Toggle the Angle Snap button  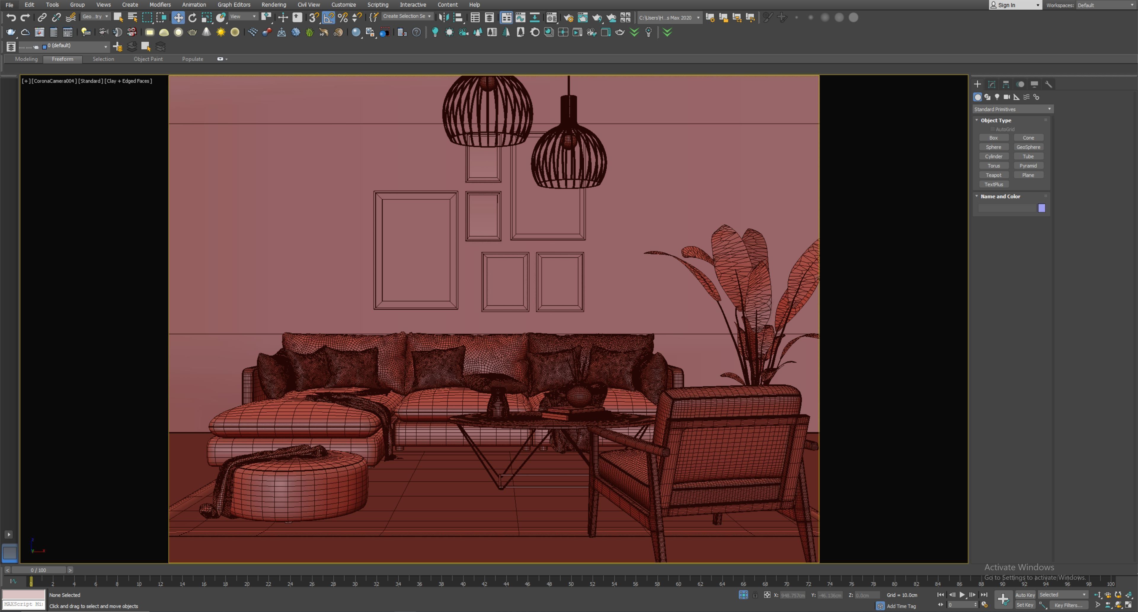pos(328,18)
